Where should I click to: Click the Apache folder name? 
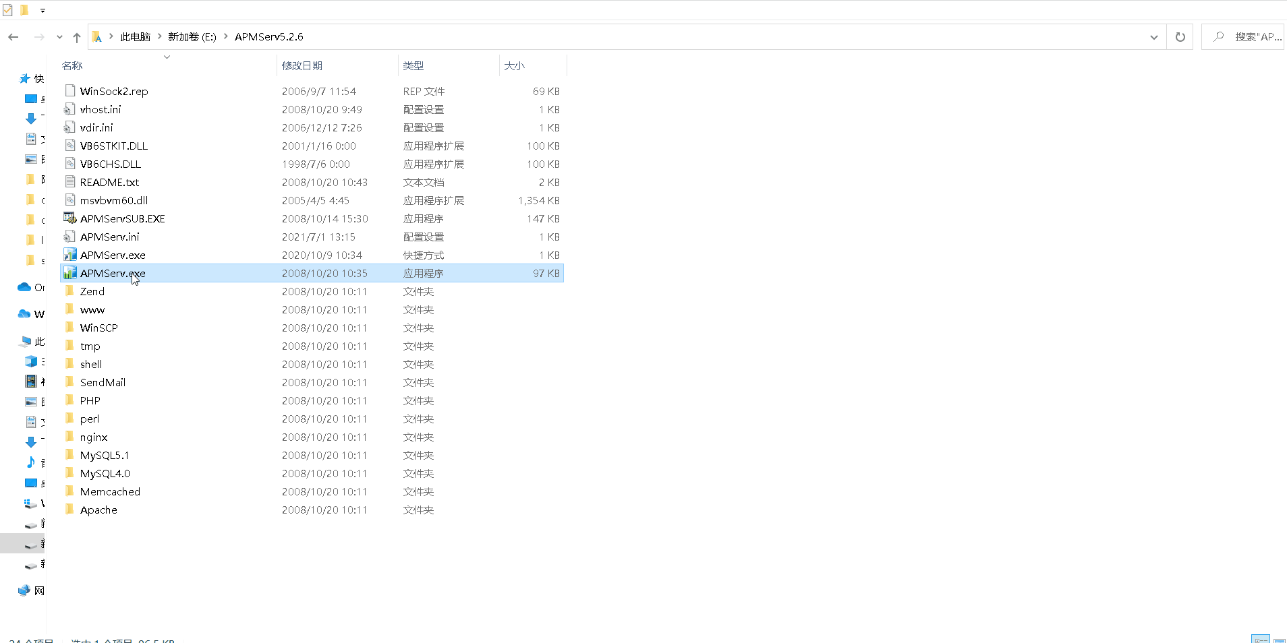[98, 510]
